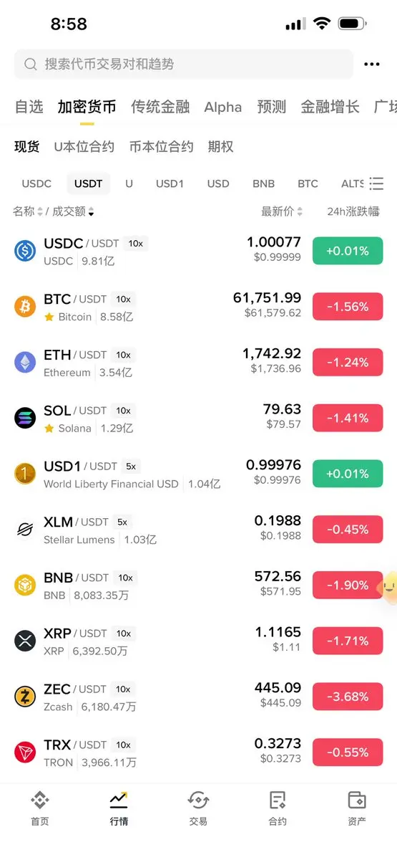Sort list by 最新价 price
Viewport: 397px width, 860px height.
(x=282, y=211)
